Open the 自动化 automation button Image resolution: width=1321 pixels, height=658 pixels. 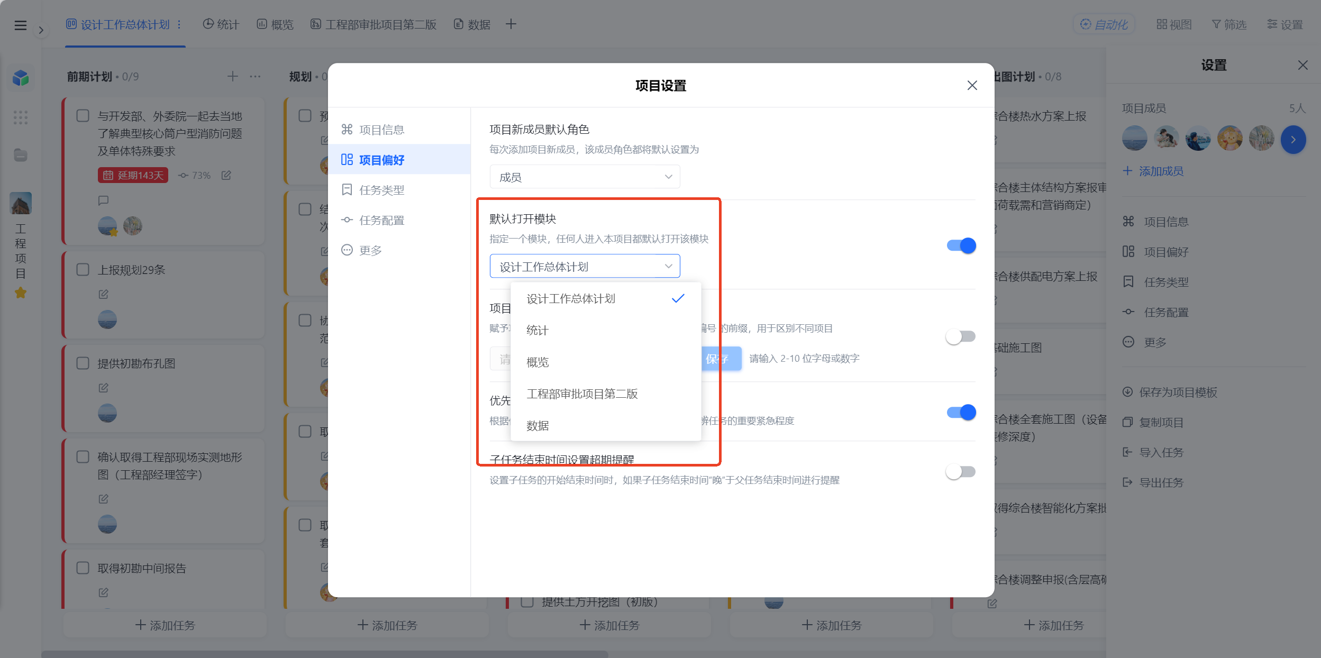(x=1104, y=24)
